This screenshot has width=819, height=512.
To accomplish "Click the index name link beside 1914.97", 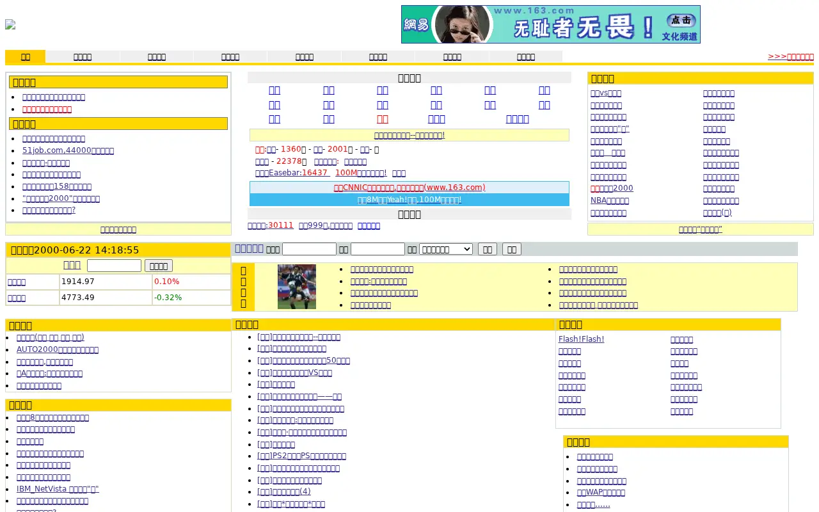I will click(x=17, y=282).
